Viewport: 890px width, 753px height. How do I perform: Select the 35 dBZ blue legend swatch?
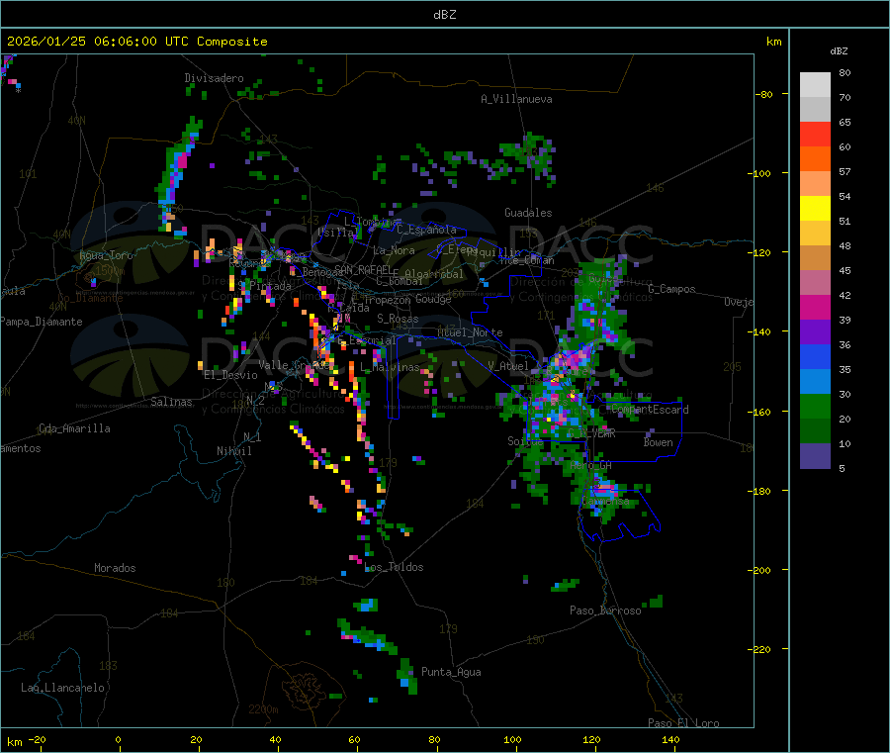click(x=815, y=356)
